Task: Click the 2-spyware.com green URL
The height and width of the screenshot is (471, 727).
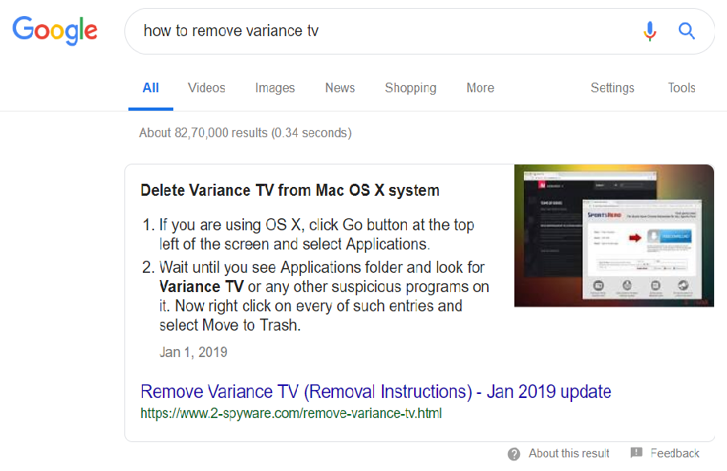Action: (290, 414)
